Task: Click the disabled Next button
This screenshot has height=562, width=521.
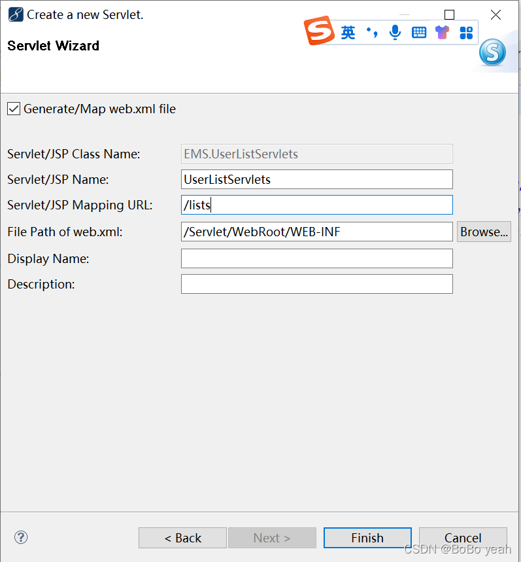Action: coord(273,537)
